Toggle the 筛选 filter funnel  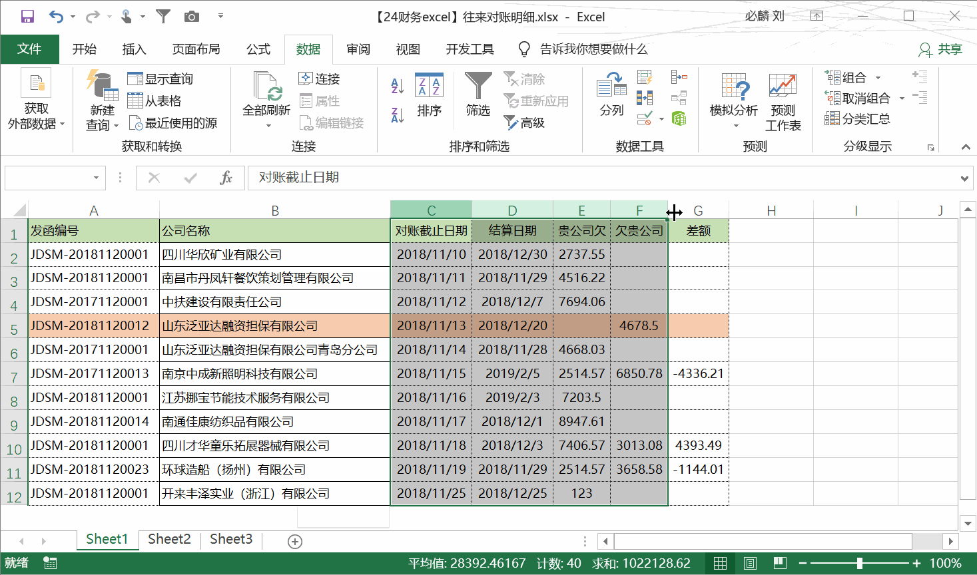[478, 95]
